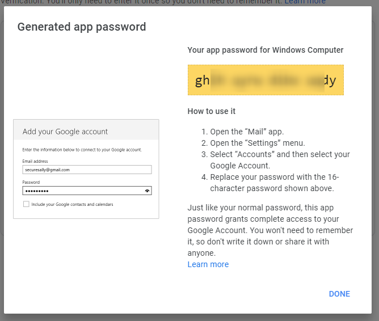Click the dotted Password input field
Screen dimensions: 379x321
coord(82,191)
